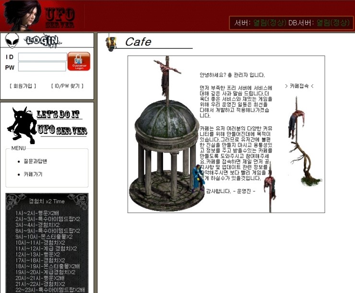Click the Cafe page title
This screenshot has height=293, width=355.
coord(138,42)
